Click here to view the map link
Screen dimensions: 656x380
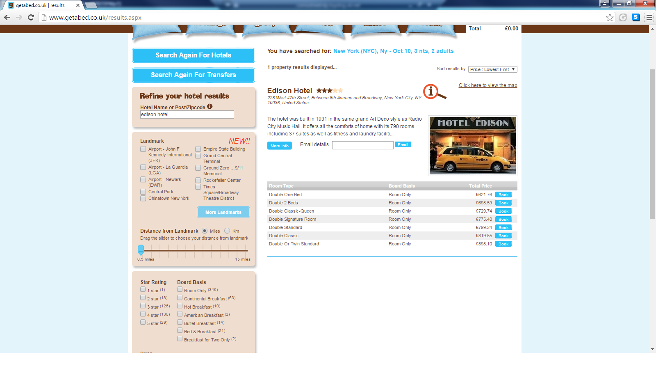488,85
